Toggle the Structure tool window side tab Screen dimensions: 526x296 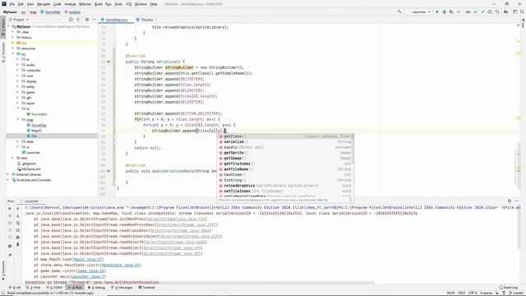coord(3,53)
